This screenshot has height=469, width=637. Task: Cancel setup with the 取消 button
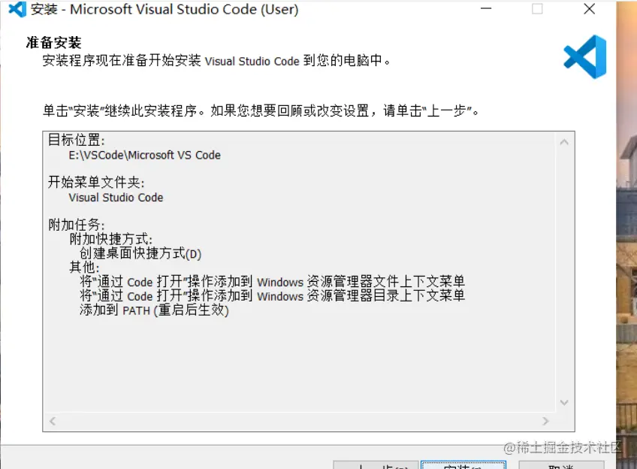(561, 465)
